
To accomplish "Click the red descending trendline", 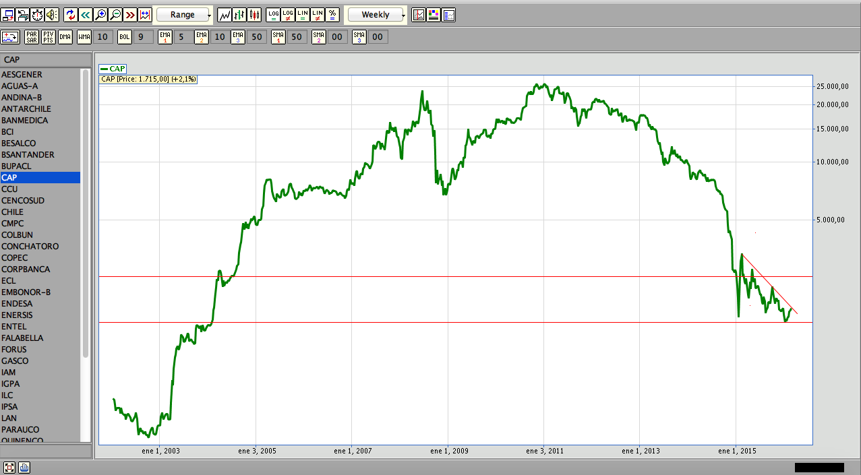I will 769,284.
